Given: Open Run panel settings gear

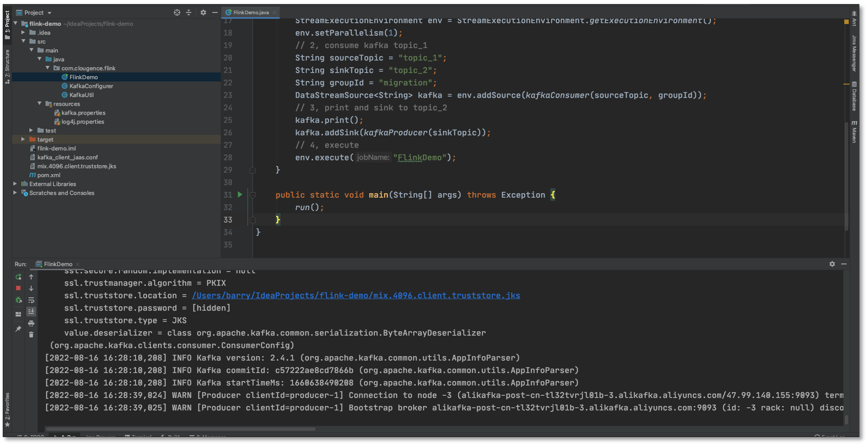Looking at the screenshot, I should point(832,264).
